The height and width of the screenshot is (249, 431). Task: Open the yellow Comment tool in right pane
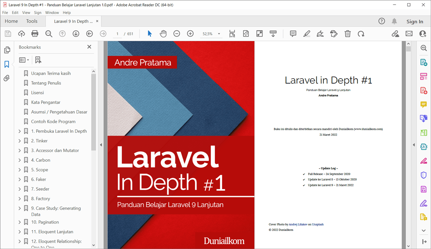[x=423, y=104]
